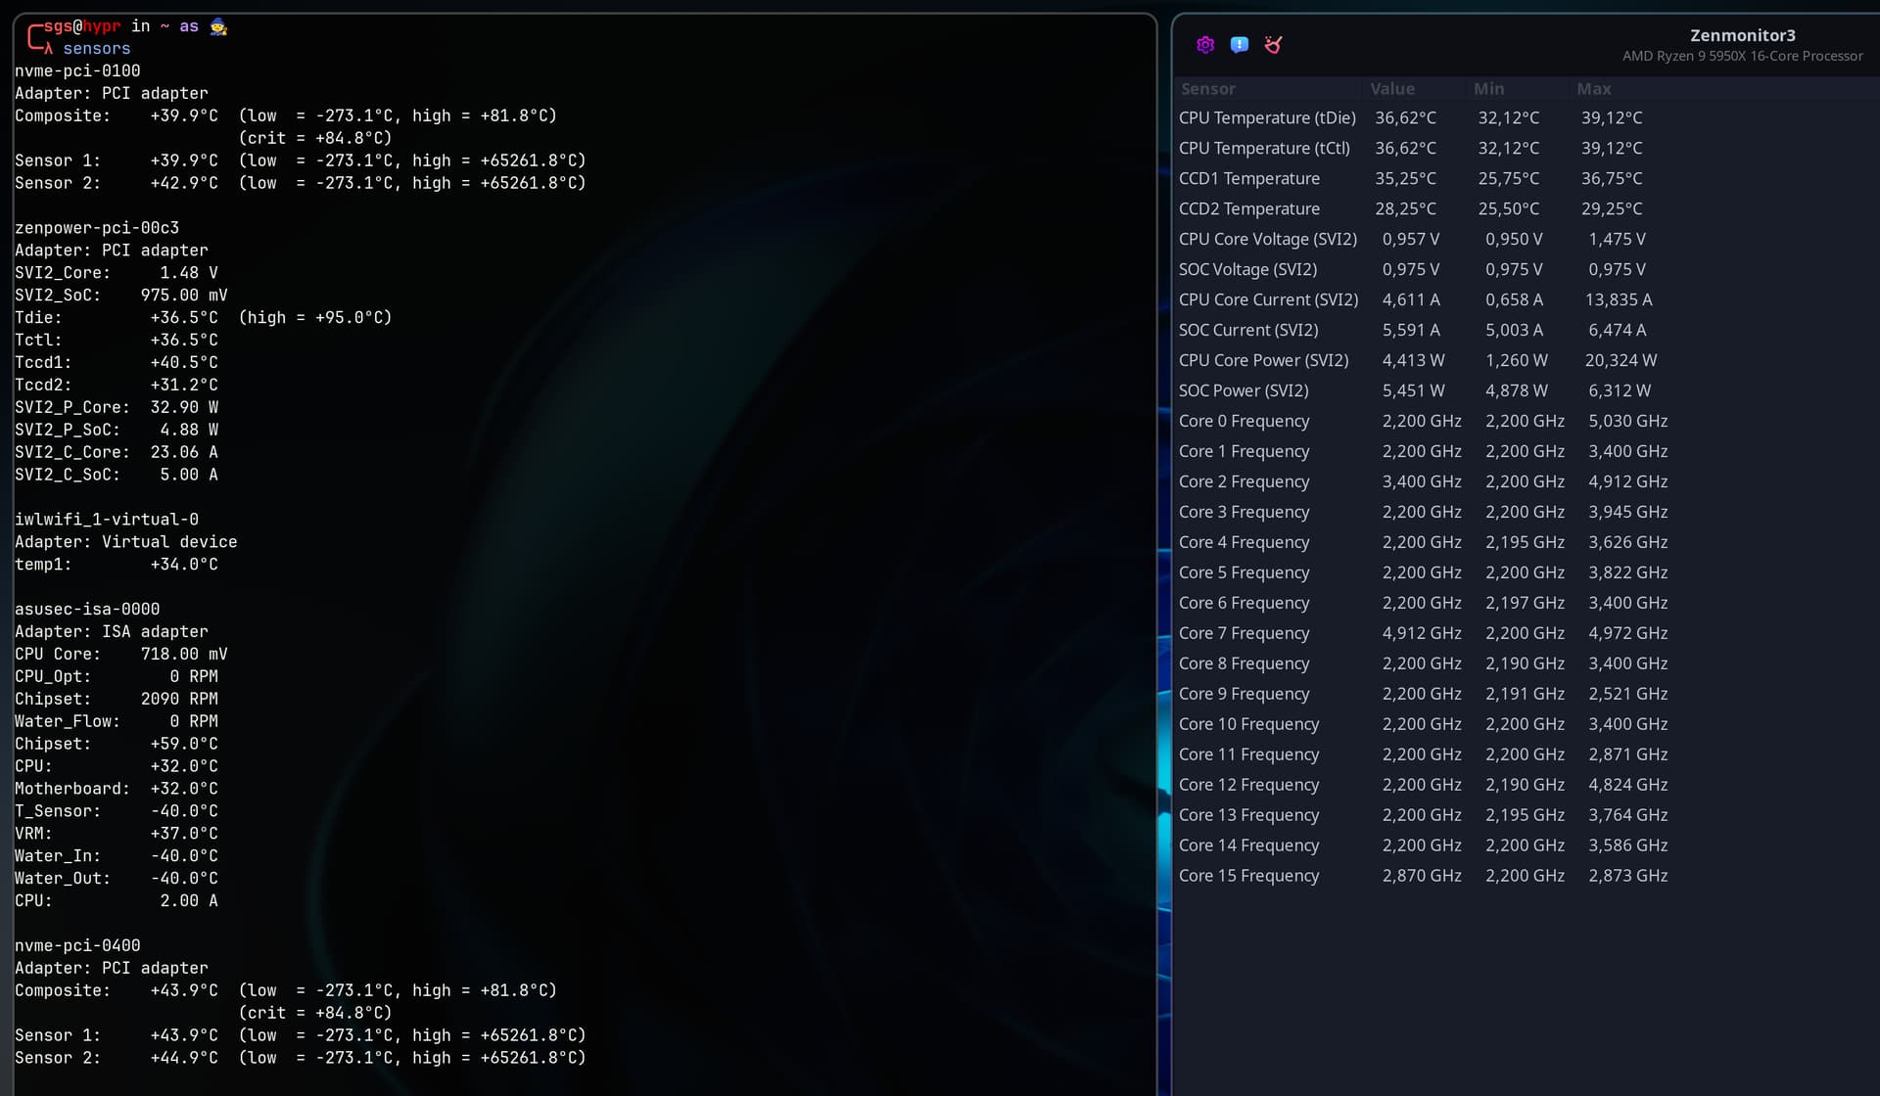The height and width of the screenshot is (1096, 1880).
Task: Select the CCD1 Temperature row
Action: [x=1249, y=178]
